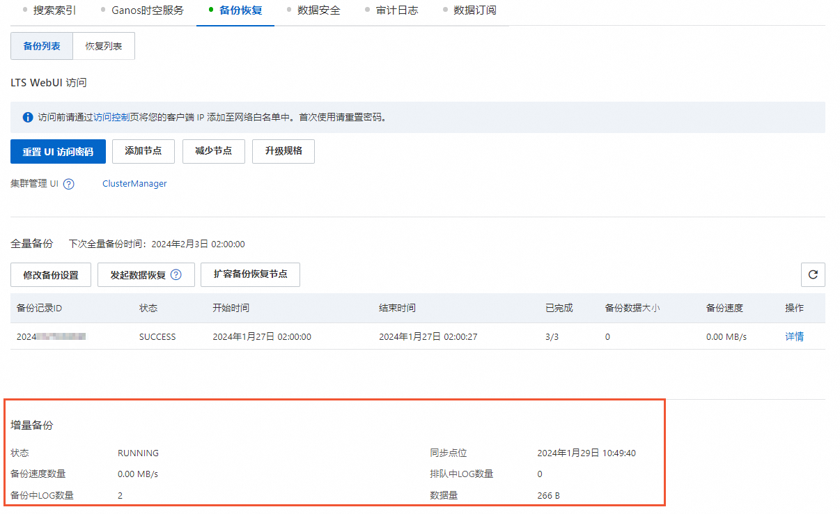Click the 3/3 completed cell

pyautogui.click(x=552, y=336)
